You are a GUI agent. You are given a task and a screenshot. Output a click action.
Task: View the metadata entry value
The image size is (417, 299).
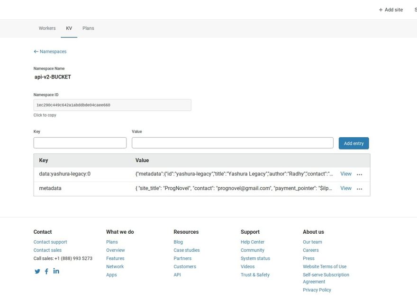(346, 188)
